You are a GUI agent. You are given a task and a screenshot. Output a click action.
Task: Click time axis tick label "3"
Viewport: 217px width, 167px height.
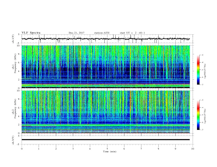click(x=73, y=149)
